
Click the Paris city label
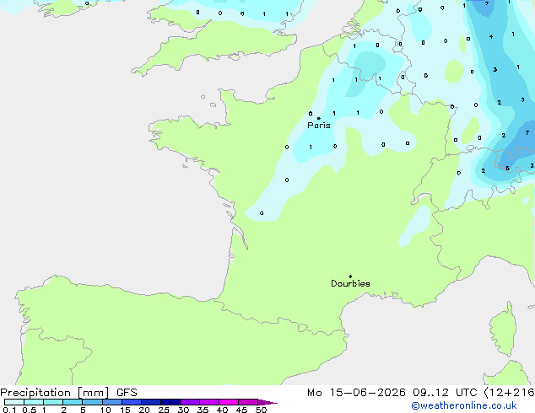coord(319,126)
